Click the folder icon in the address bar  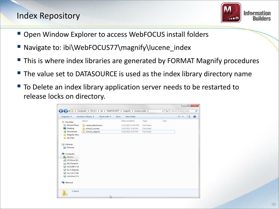(72, 111)
